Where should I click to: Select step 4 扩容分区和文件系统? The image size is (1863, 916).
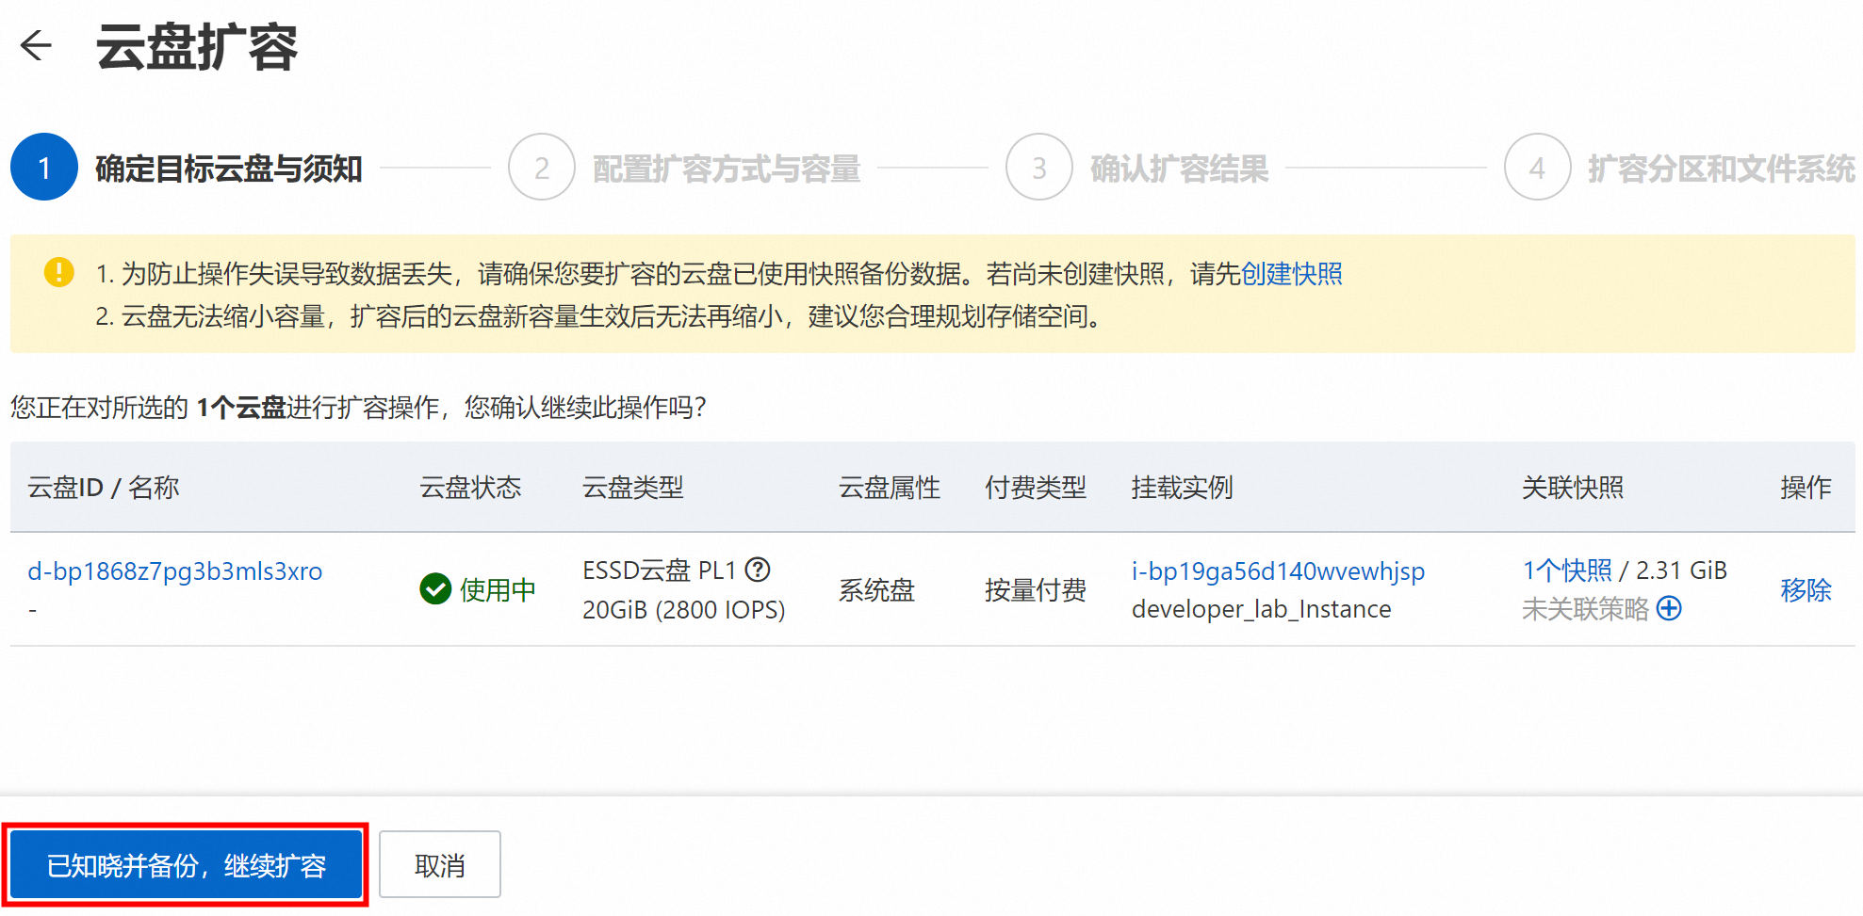(1680, 168)
